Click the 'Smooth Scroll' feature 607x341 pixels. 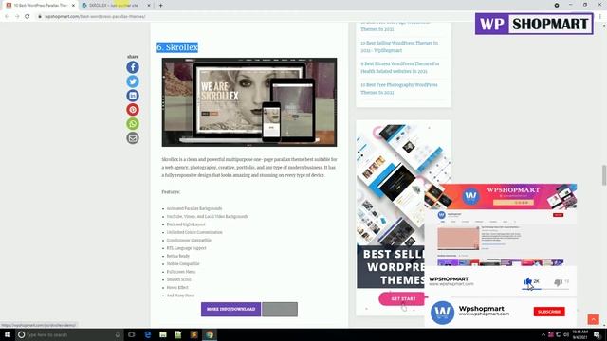point(179,279)
